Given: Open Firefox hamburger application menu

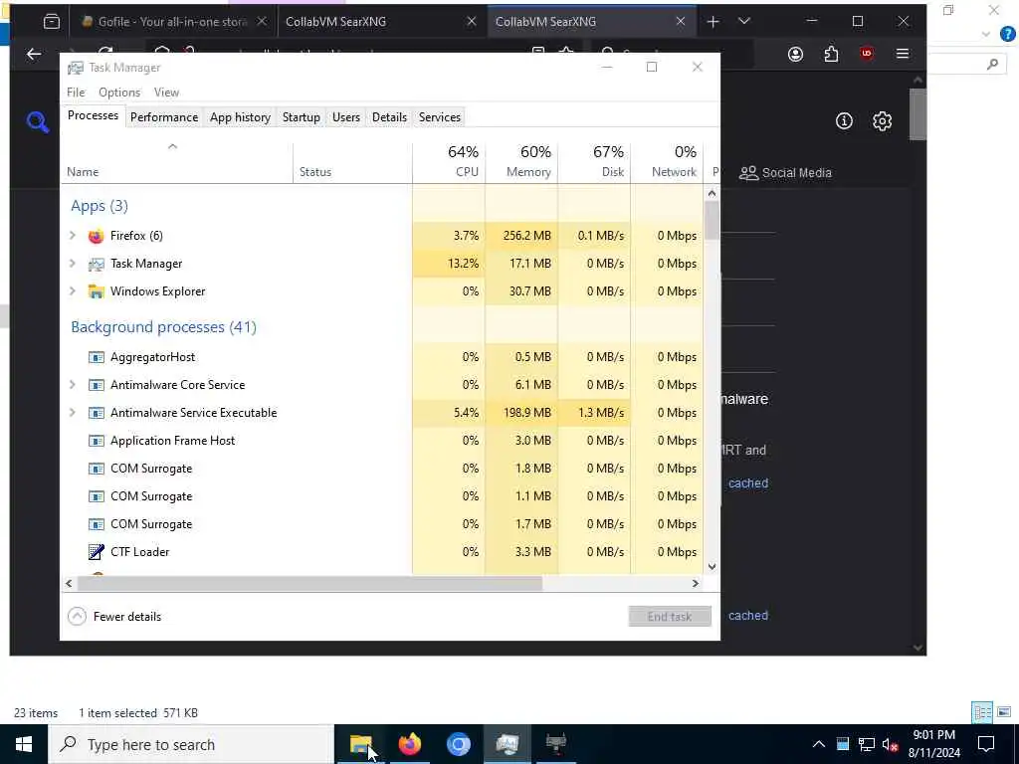Looking at the screenshot, I should (902, 54).
